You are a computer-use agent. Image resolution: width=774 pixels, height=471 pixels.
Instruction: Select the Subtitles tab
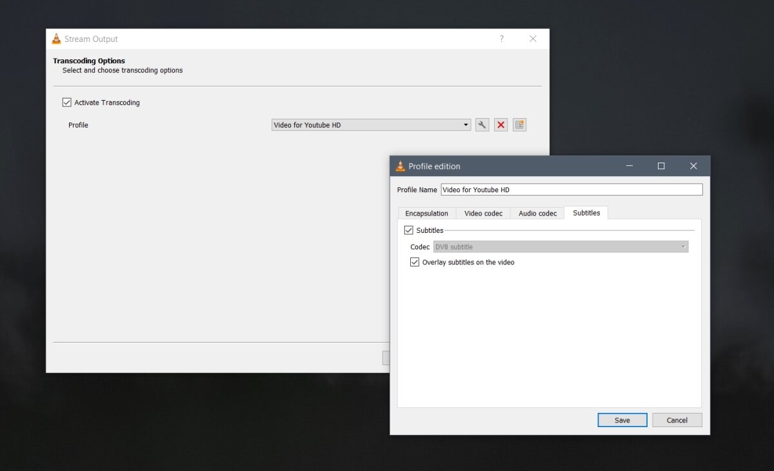click(x=586, y=212)
